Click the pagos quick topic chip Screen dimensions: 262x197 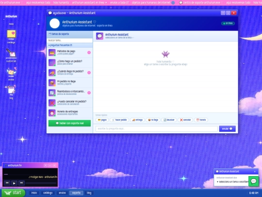pyautogui.click(x=102, y=120)
